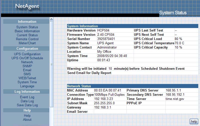Screen dimensions: 200x126
Task: Click hardware version value HCP504
Action: click(103, 30)
